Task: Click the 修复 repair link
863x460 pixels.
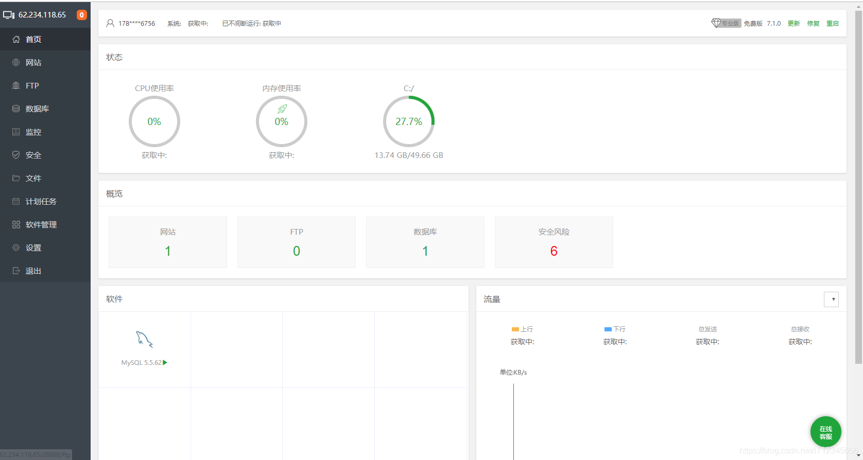Action: point(814,24)
